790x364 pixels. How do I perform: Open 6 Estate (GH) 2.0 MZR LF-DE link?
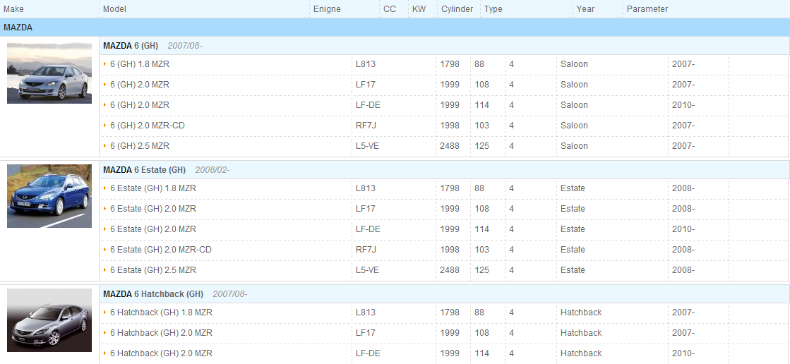pos(153,229)
